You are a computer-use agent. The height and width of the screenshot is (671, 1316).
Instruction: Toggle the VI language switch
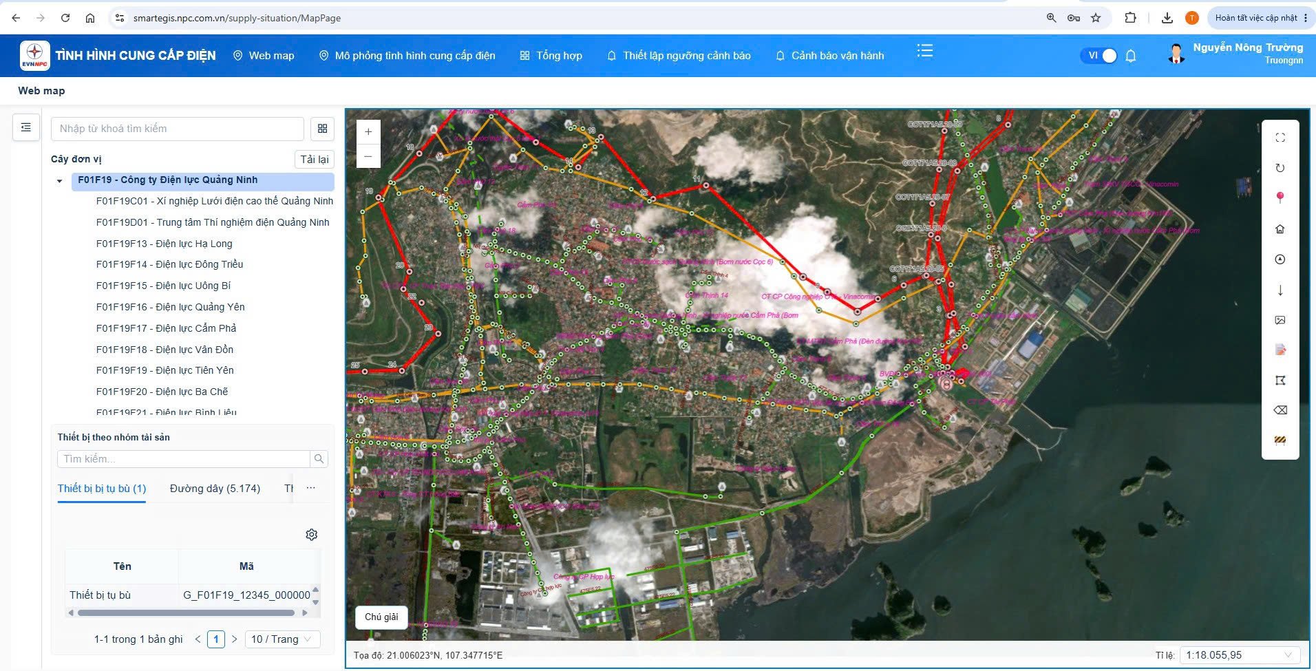point(1099,56)
